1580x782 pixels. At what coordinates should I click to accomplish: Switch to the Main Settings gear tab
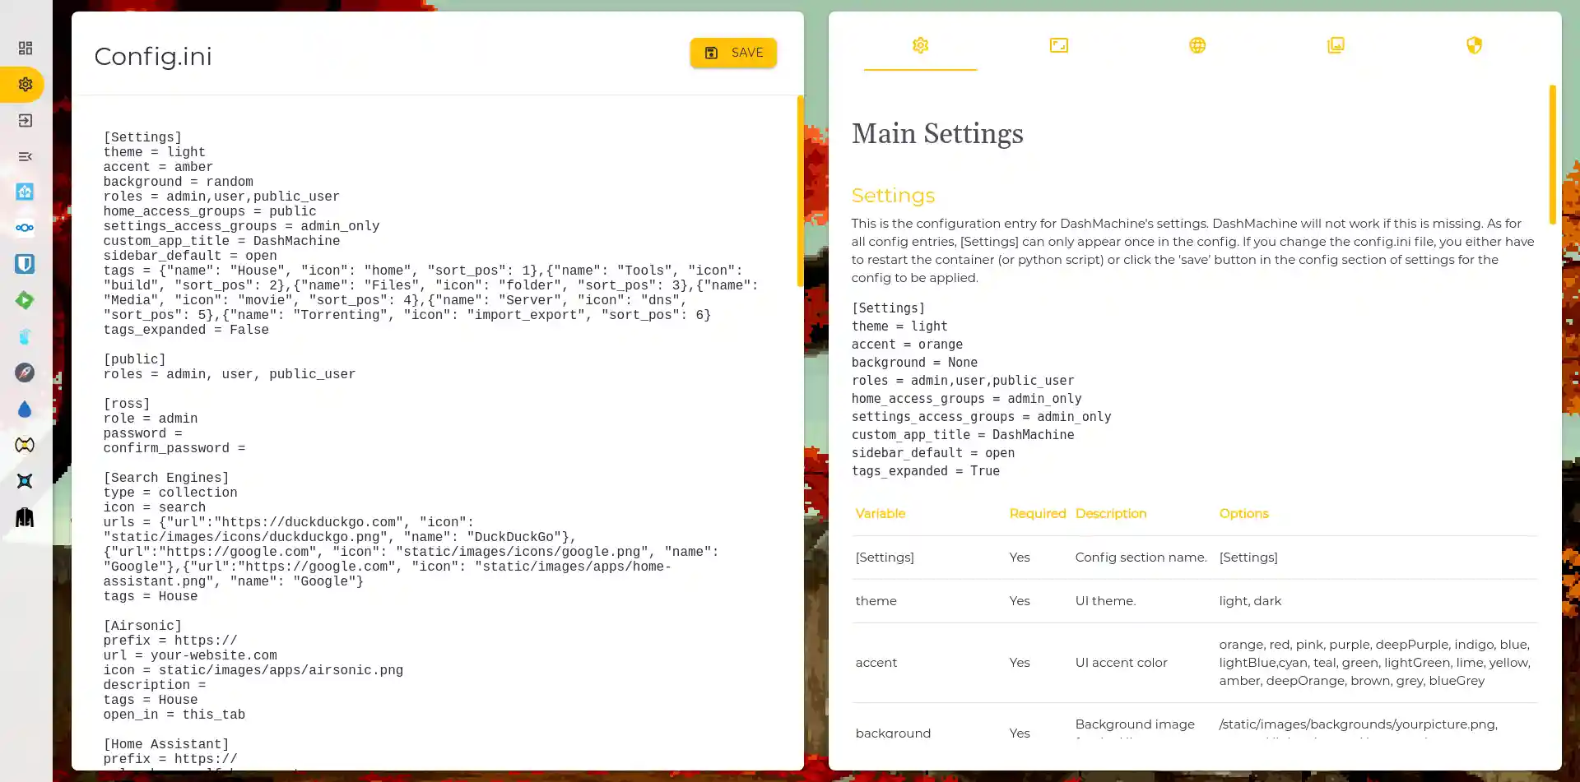click(x=920, y=45)
